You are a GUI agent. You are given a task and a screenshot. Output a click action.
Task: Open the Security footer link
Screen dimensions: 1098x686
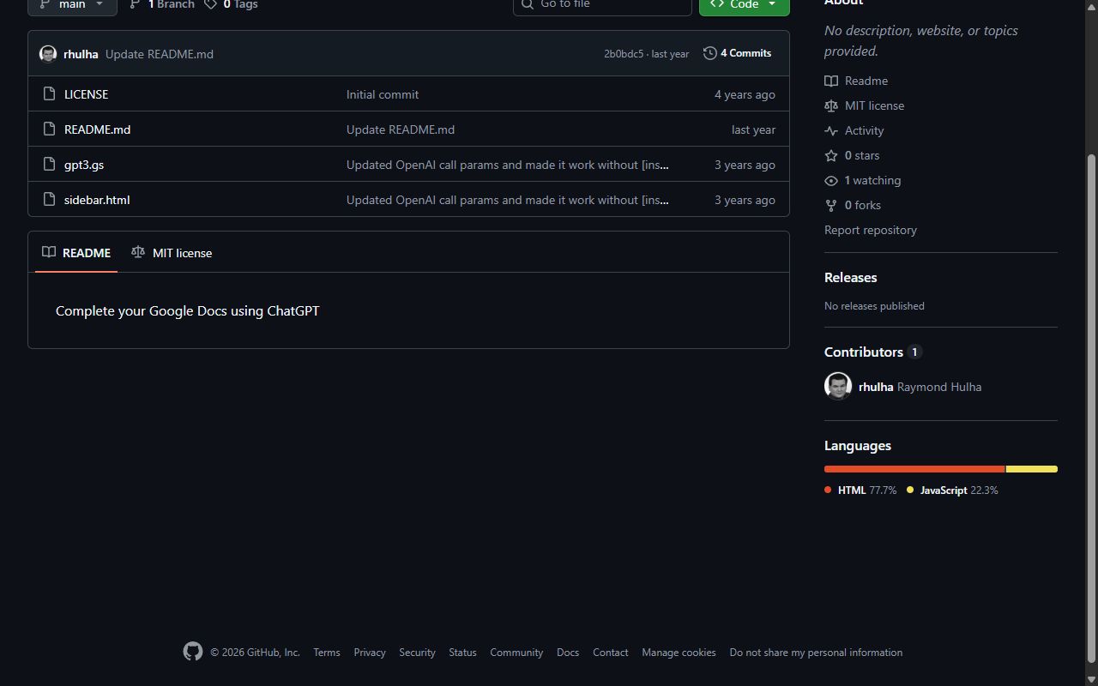point(417,653)
